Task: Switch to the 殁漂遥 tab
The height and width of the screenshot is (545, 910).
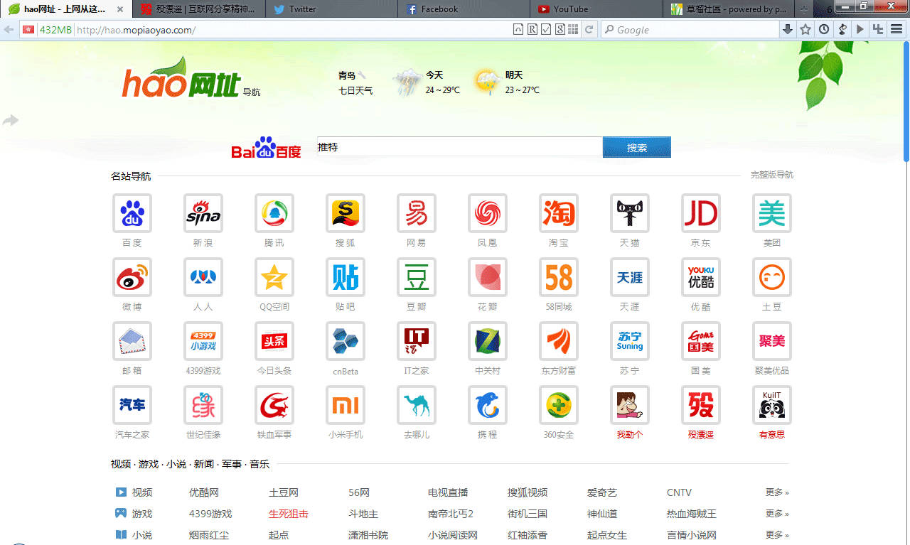Action: 199,9
